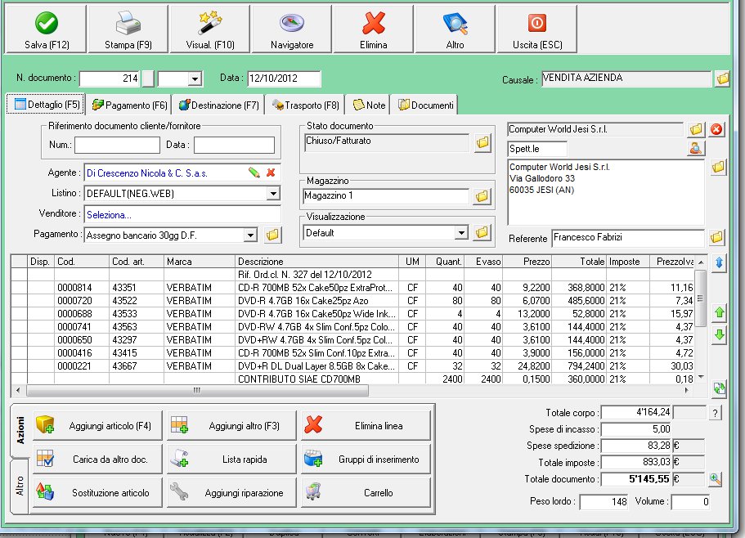Move line up with green arrow
745x538 pixels.
pos(720,312)
